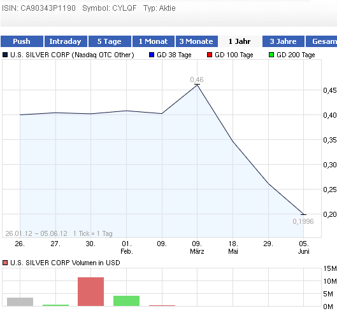Click the gray volume bar at 26.

click(x=20, y=301)
